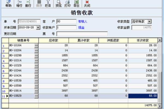Select the NO-10299 sales order cell

coord(22,56)
